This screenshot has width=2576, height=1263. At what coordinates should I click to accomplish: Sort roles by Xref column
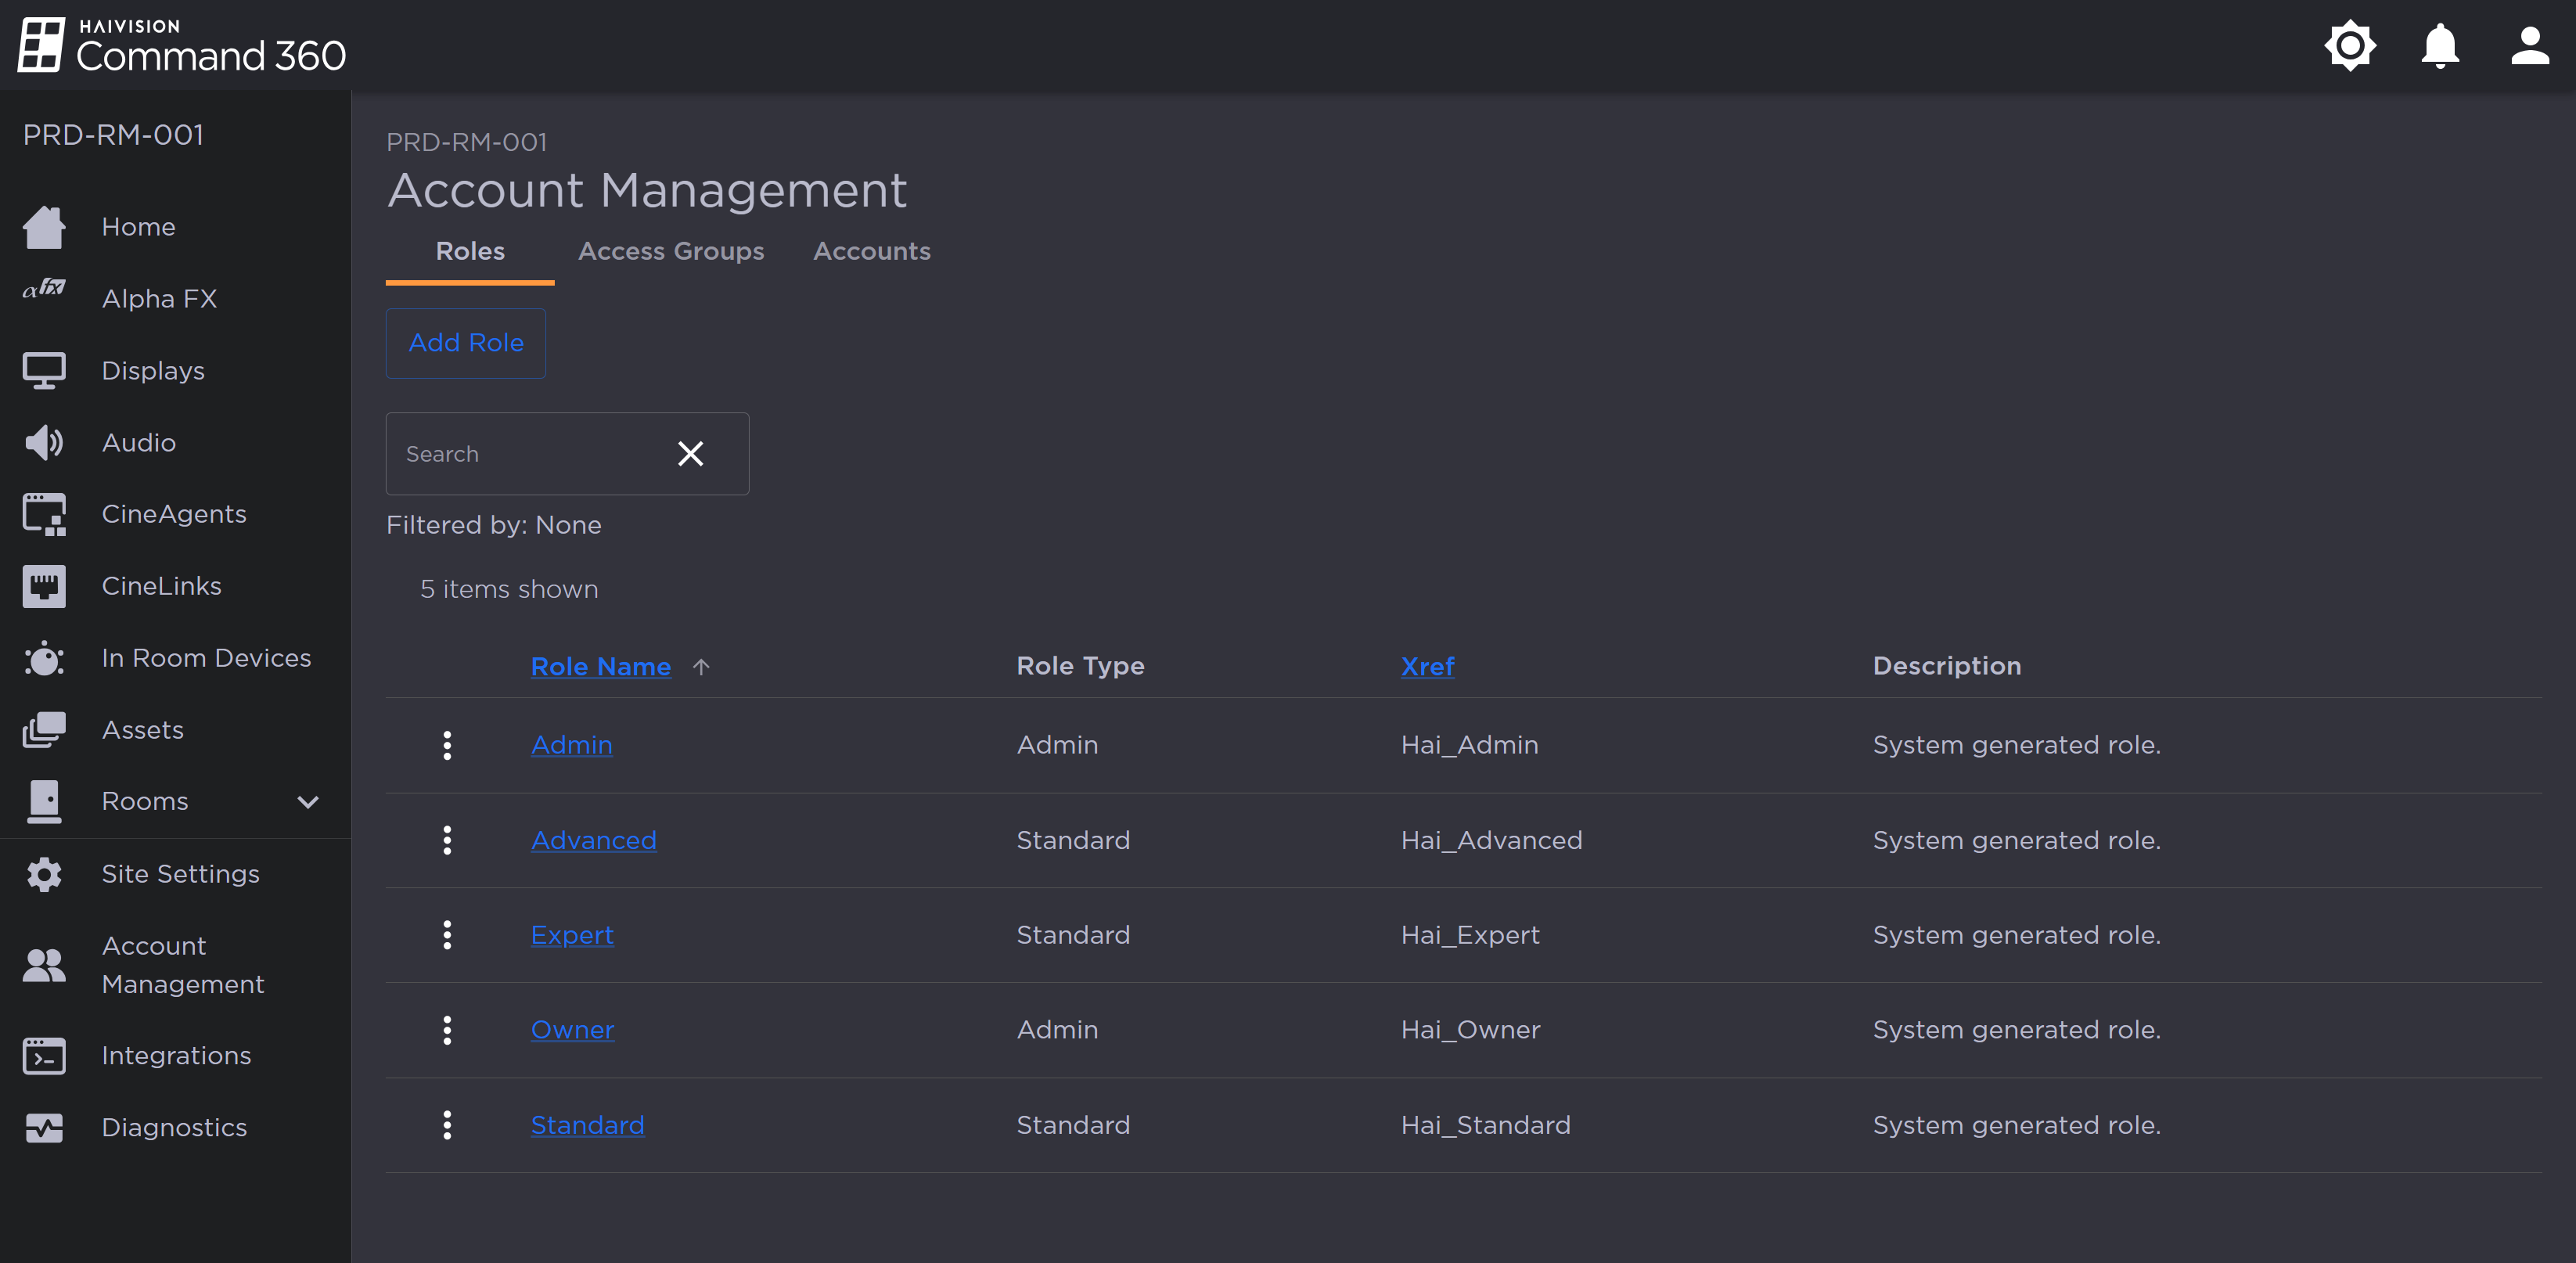click(x=1427, y=666)
